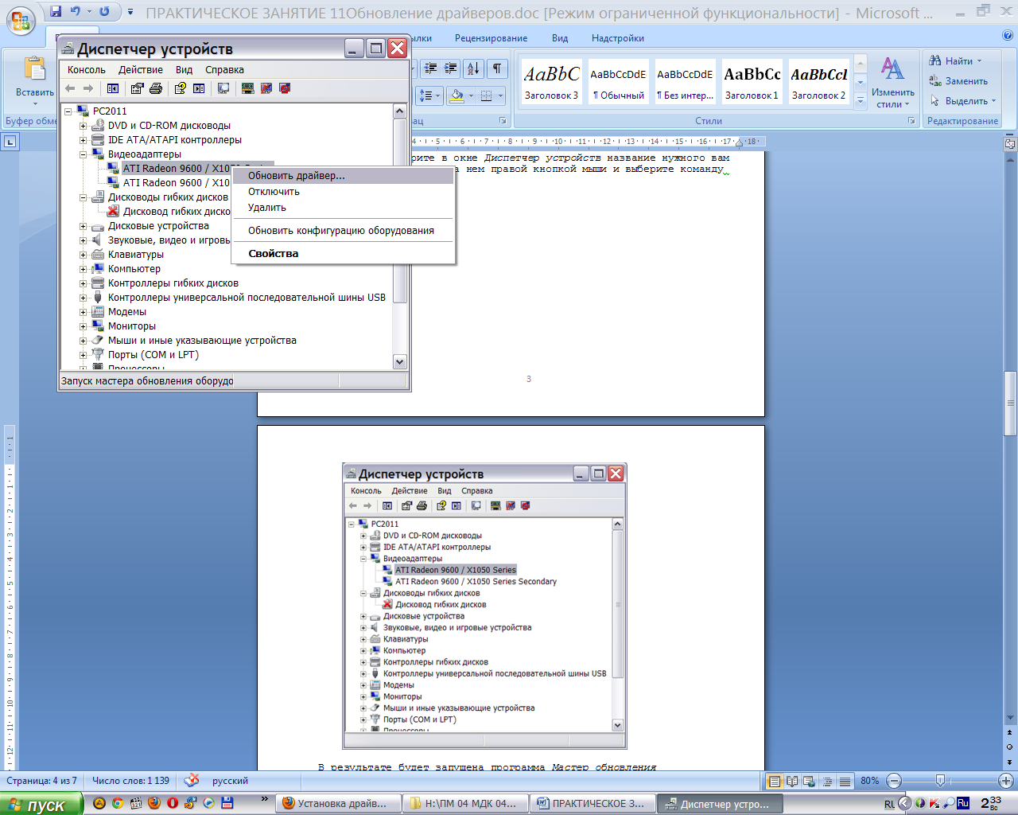This screenshot has height=815, width=1018.
Task: Apply Заголовок 1 style
Action: (752, 82)
